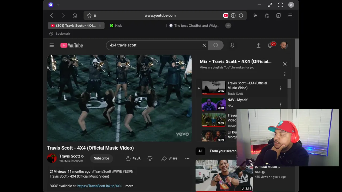
Task: Open the YouTube account avatar menu
Action: (x=284, y=45)
